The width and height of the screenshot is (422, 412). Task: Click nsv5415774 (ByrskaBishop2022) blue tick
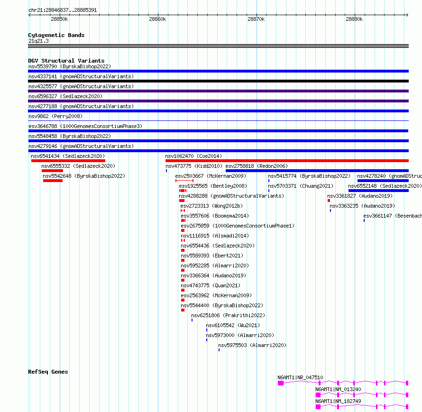[269, 181]
